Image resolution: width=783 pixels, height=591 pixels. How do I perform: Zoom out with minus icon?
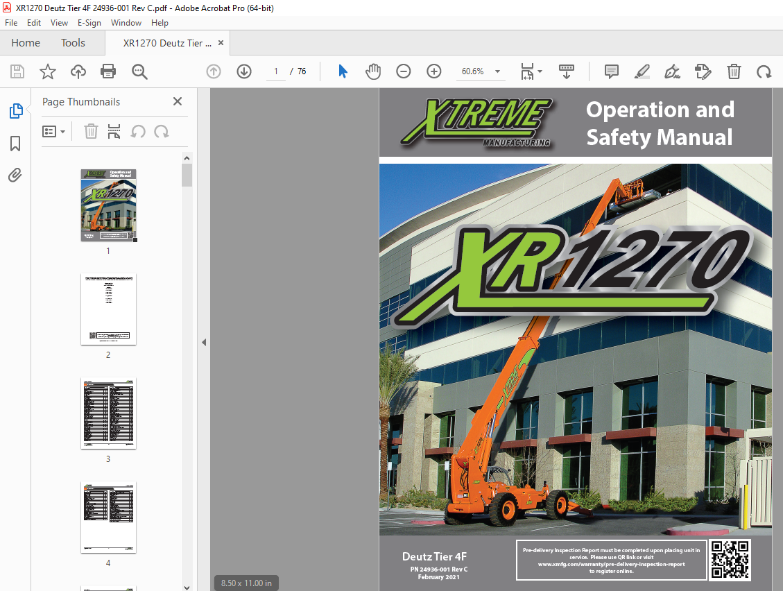click(404, 71)
